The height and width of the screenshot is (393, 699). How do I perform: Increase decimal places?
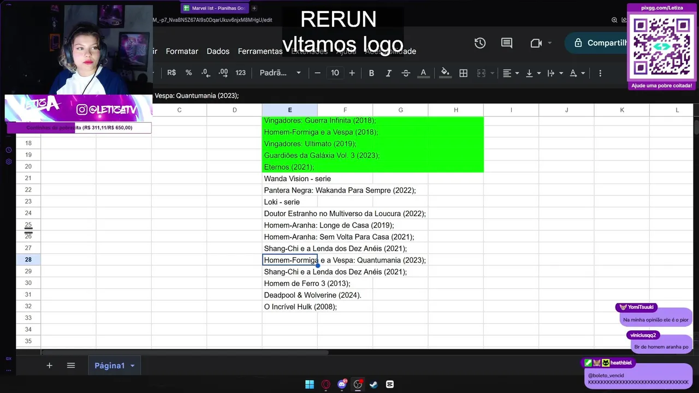pyautogui.click(x=223, y=73)
